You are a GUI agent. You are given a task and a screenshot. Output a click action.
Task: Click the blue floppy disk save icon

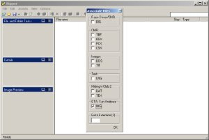(x=14, y=14)
